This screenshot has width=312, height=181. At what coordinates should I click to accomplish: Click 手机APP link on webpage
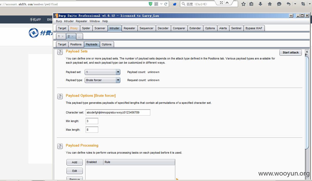click(35, 20)
